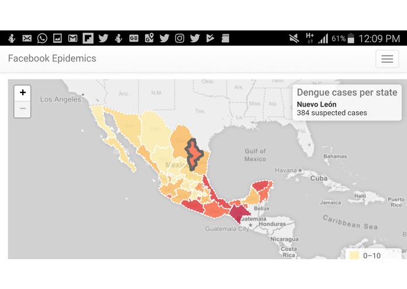
Task: Tap the Twitter icon left of Instagram
Action: 165,39
